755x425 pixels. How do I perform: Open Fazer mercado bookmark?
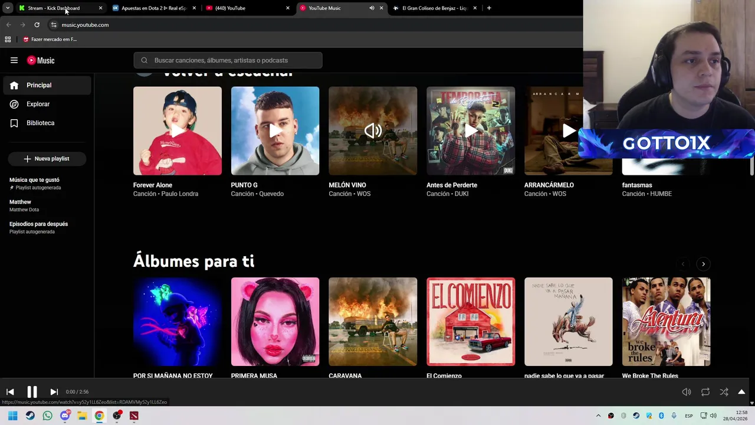tap(50, 40)
